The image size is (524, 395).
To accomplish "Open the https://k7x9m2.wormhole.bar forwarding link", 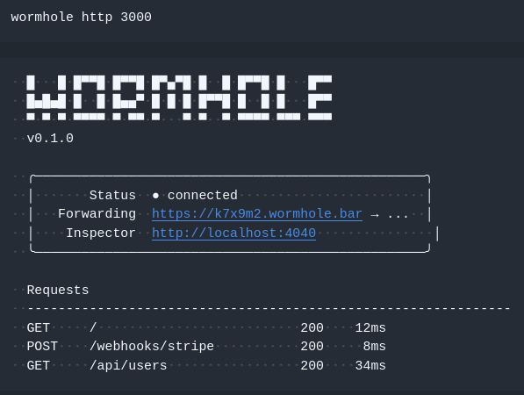I will 257,214.
